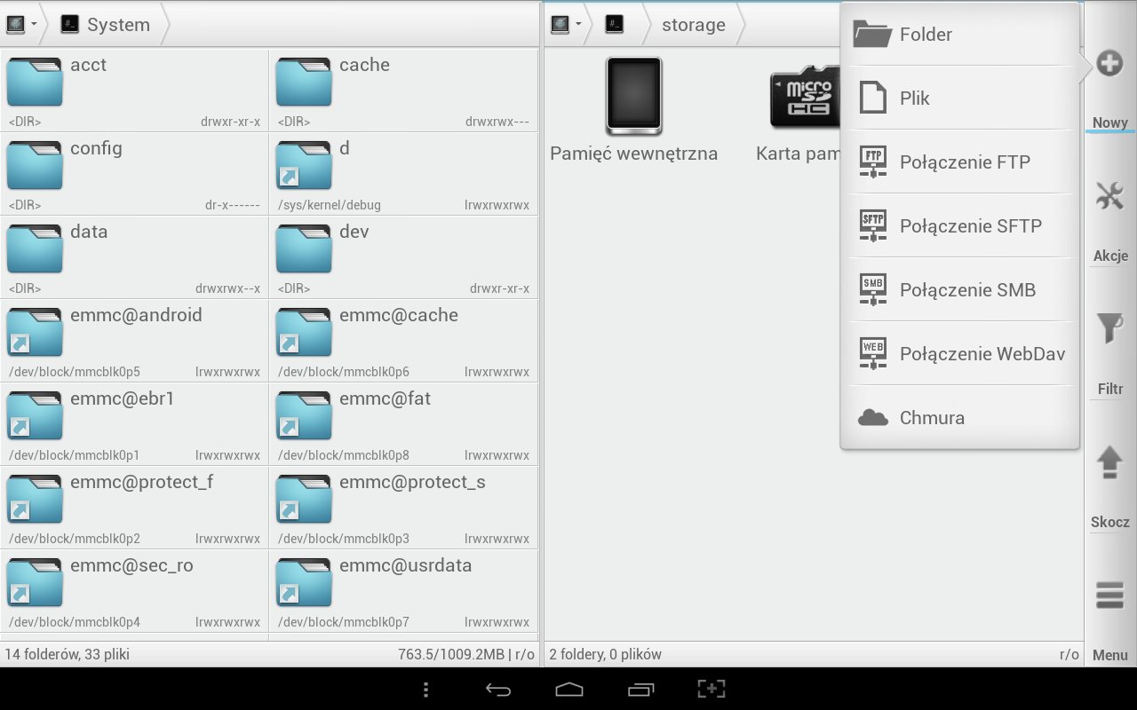
Task: Click the Nowy (new) plus icon
Action: [1109, 64]
